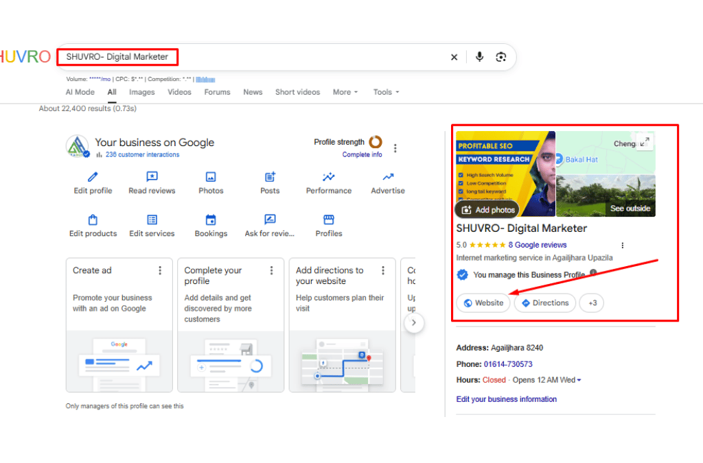Open Add directions to your website card

[342, 325]
